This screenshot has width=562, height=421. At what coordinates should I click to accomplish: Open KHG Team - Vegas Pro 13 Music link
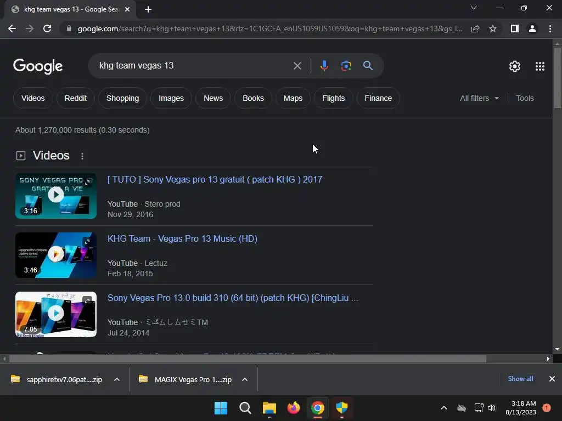[x=182, y=239]
